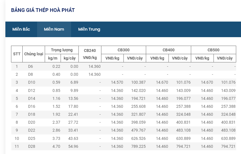241x154 pixels.
Task: Click the Trọng lượng column header
Action: point(62,50)
